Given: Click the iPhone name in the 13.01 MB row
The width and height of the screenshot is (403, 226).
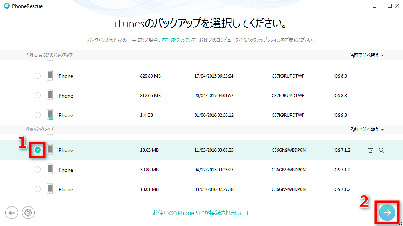Looking at the screenshot, I should coord(65,189).
